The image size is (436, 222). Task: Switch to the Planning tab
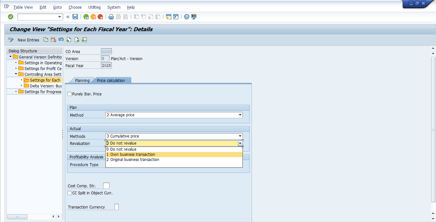[x=82, y=80]
